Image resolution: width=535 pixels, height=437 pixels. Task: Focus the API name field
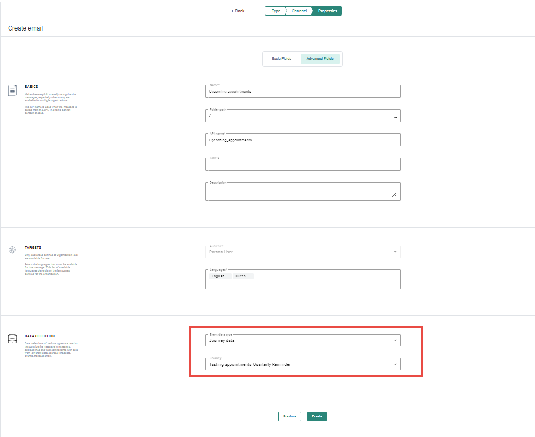pos(302,140)
